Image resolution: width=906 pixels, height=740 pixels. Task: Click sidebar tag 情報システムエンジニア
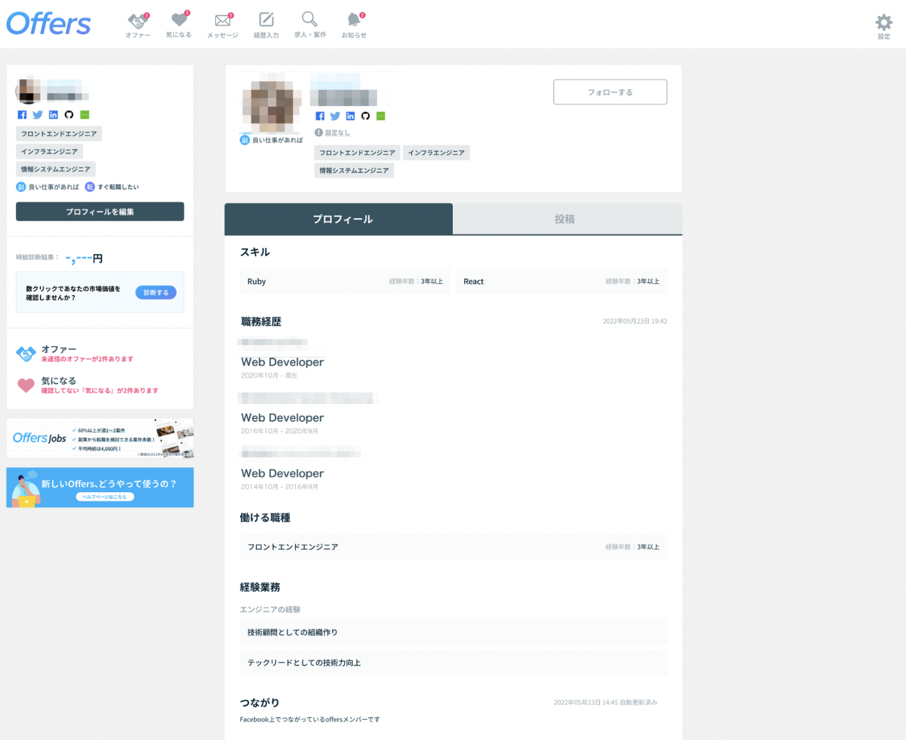coord(56,169)
